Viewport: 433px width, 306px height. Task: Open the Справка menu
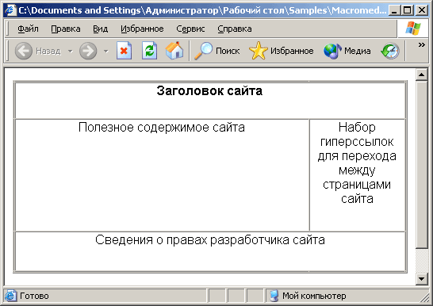point(235,29)
